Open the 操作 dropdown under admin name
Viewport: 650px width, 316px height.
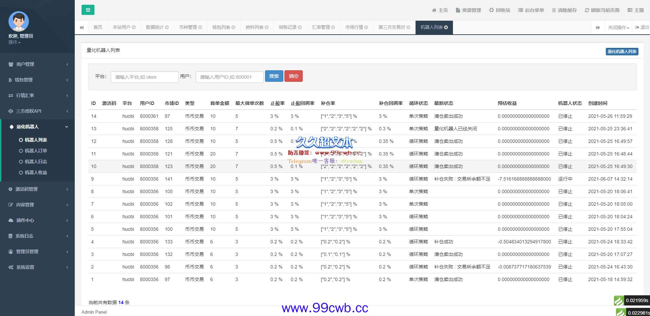(x=15, y=42)
